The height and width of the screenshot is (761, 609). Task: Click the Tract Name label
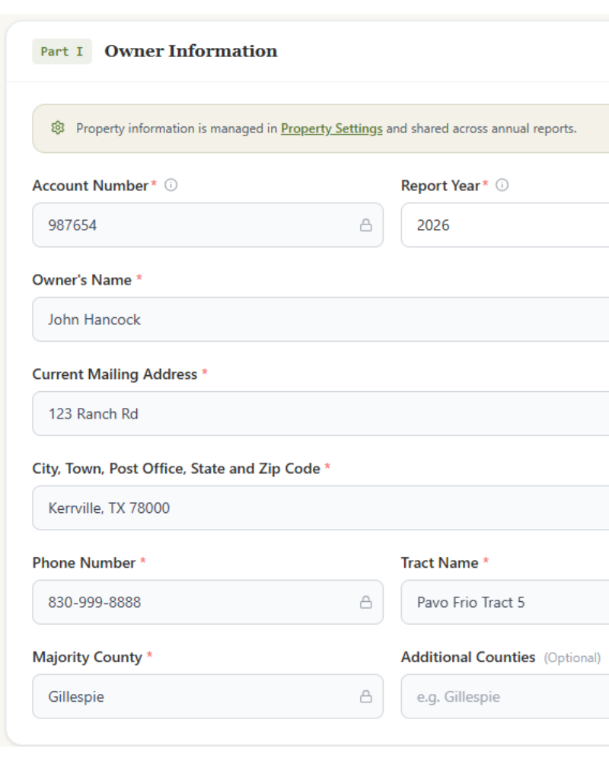pyautogui.click(x=439, y=562)
